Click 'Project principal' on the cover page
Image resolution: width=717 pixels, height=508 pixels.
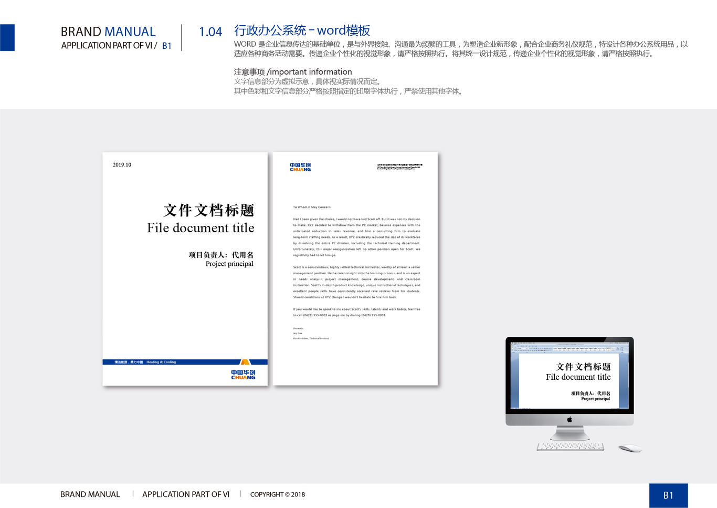click(229, 264)
